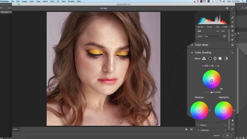Expand the Calibration panel
The height and width of the screenshot is (139, 247).
point(198,131)
